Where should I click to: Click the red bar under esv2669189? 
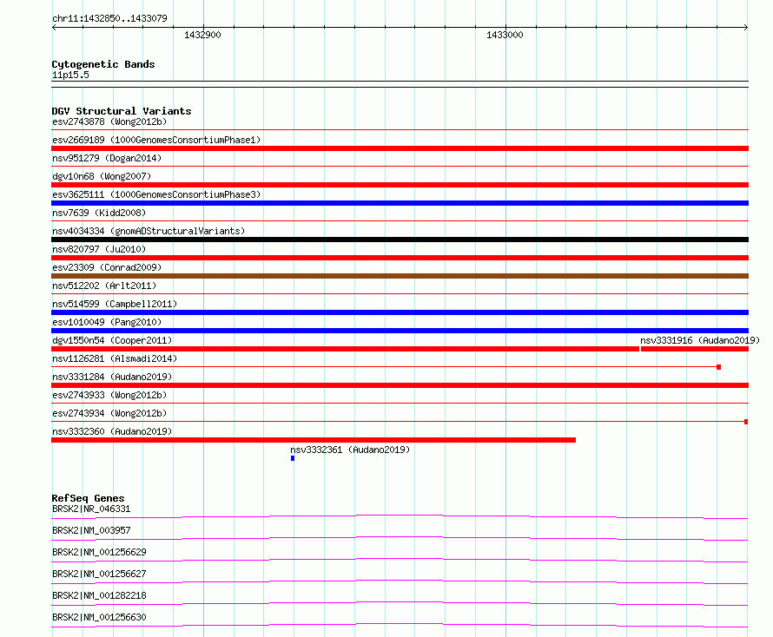(400, 148)
